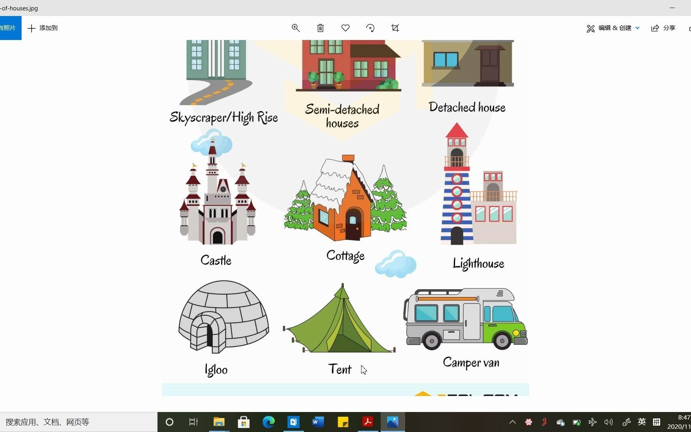
Task: Click the 拼 IME mode indicator
Action: (657, 422)
